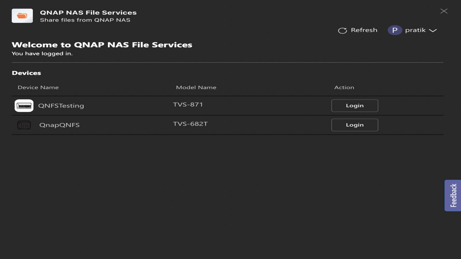Open the Feedback side tab
Screen dimensions: 461x259
[x=453, y=195]
